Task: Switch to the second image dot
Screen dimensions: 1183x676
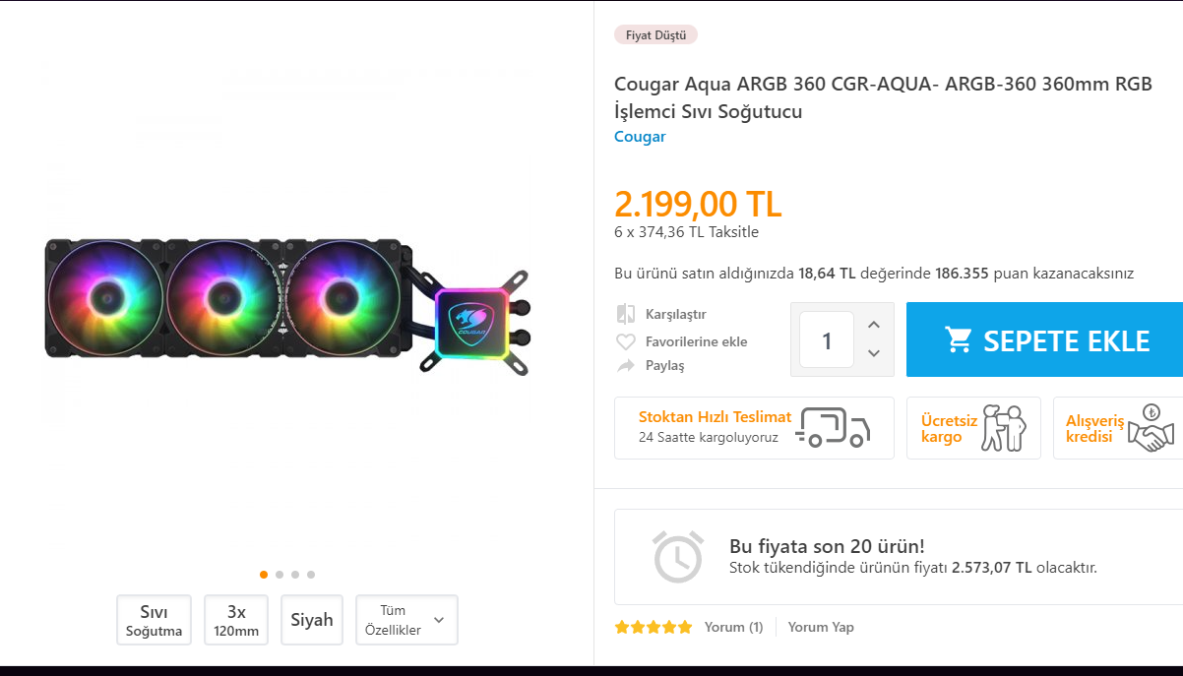Action: (x=280, y=575)
